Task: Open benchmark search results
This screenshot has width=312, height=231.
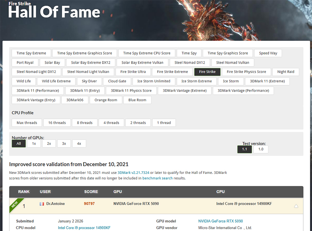Action: coord(157,178)
